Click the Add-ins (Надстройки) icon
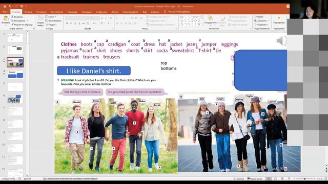328x184 pixels. point(279,18)
